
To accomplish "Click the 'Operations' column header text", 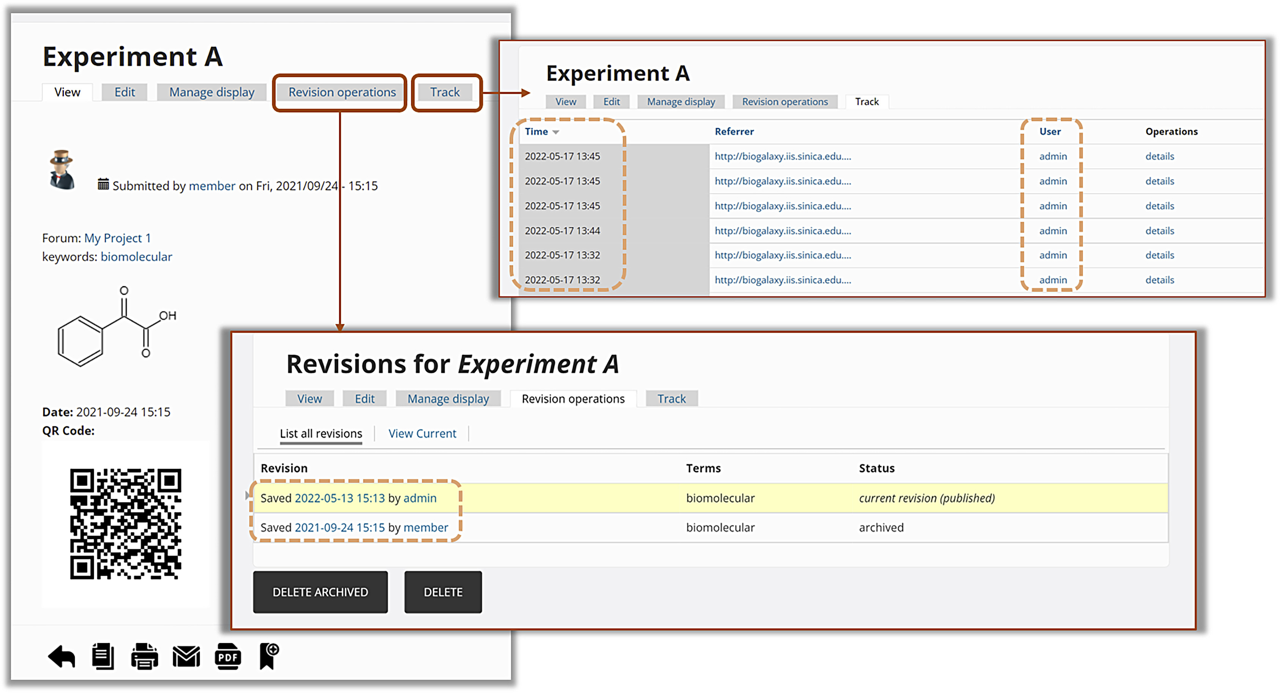I will pos(1171,132).
